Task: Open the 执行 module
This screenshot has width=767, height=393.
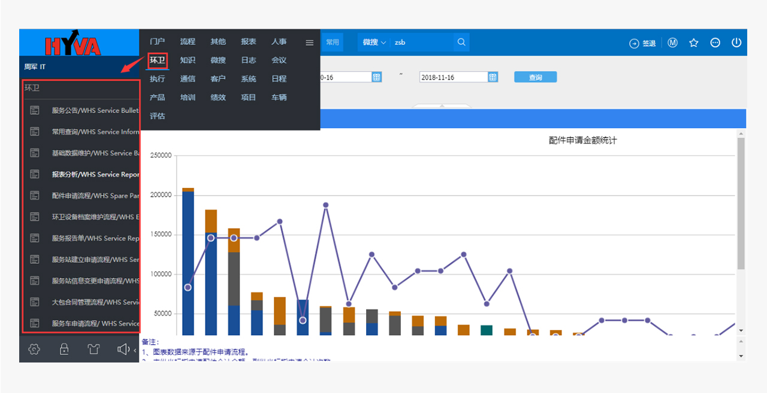Action: point(157,79)
